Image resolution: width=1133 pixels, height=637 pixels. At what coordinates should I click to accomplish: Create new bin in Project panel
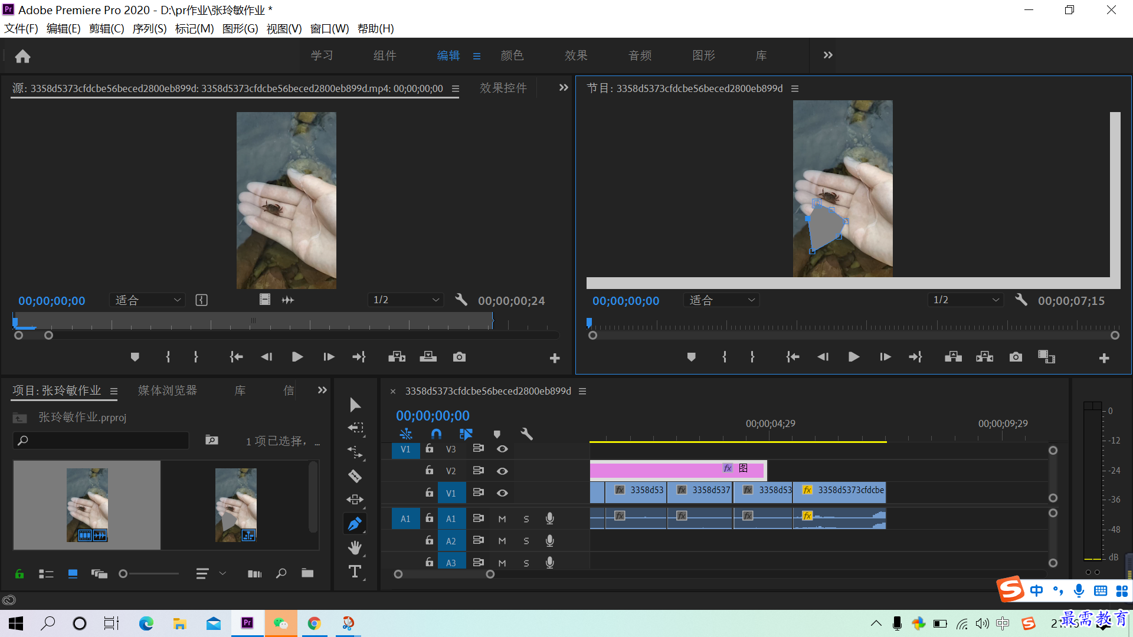[307, 573]
